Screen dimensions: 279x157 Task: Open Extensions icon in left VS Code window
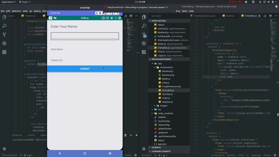tap(4, 52)
